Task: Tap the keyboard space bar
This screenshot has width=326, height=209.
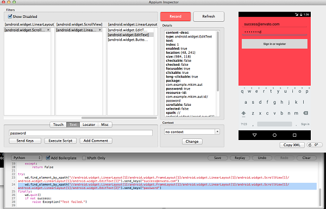Action: 274,124
